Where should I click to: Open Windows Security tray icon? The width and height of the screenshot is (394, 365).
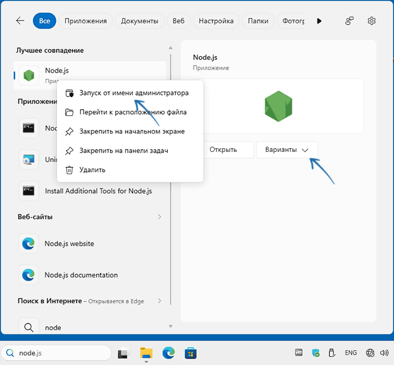click(x=316, y=353)
